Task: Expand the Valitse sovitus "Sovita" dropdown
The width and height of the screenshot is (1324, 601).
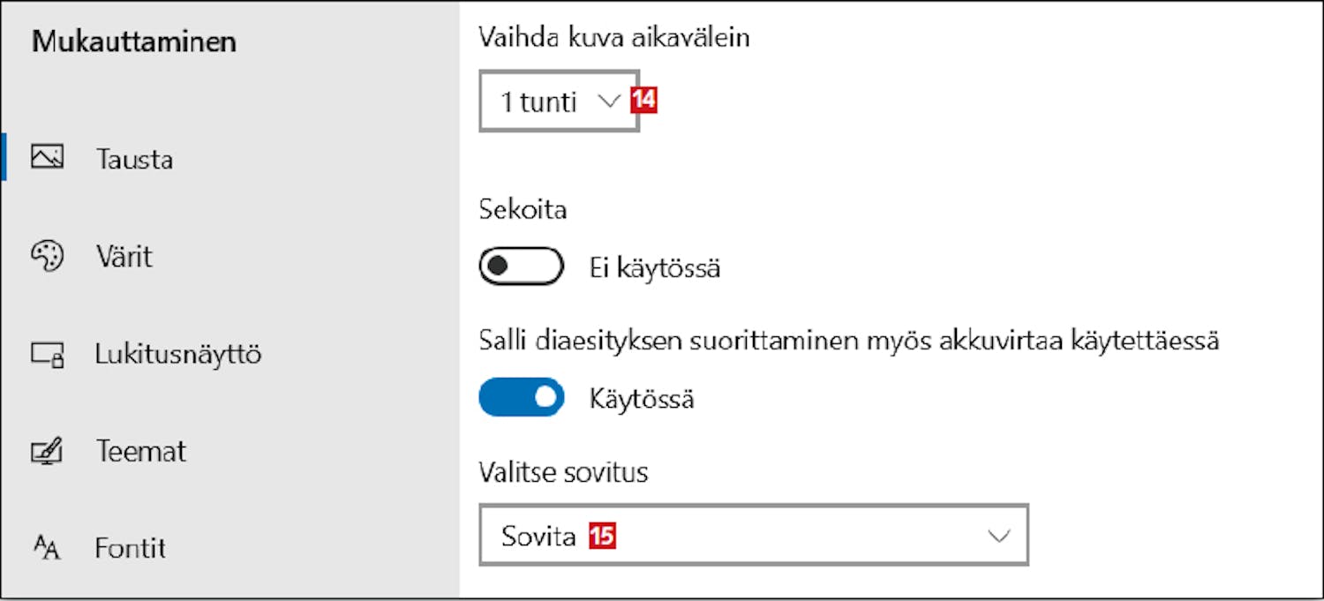Action: tap(753, 535)
